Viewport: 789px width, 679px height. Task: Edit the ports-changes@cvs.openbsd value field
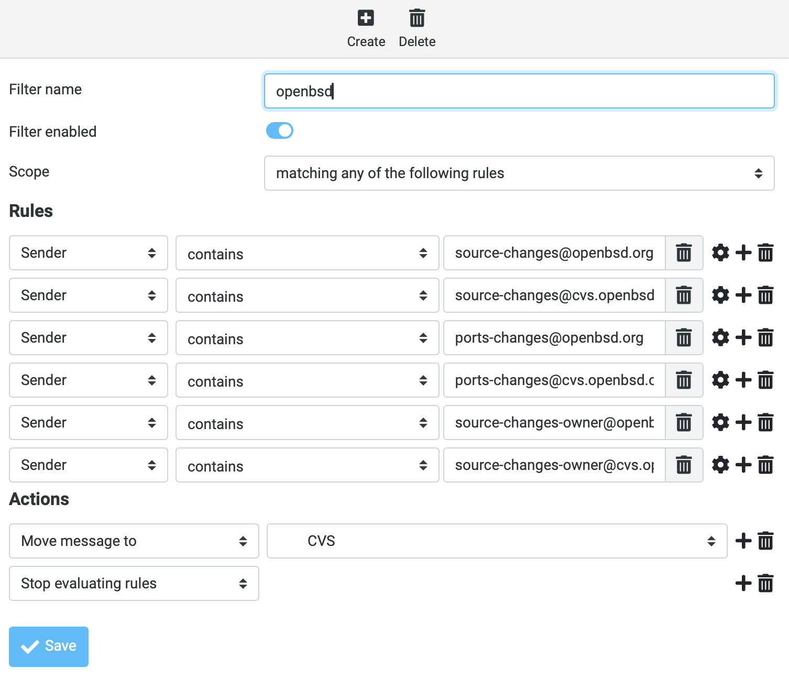point(554,380)
